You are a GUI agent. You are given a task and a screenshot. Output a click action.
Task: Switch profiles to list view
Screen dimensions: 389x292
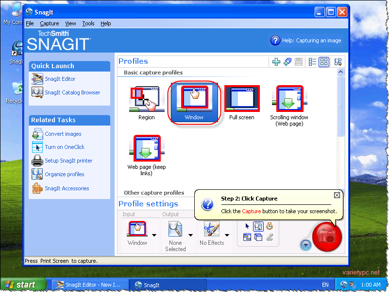point(312,62)
